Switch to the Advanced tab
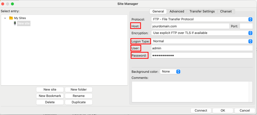The image size is (257, 115). 177,11
